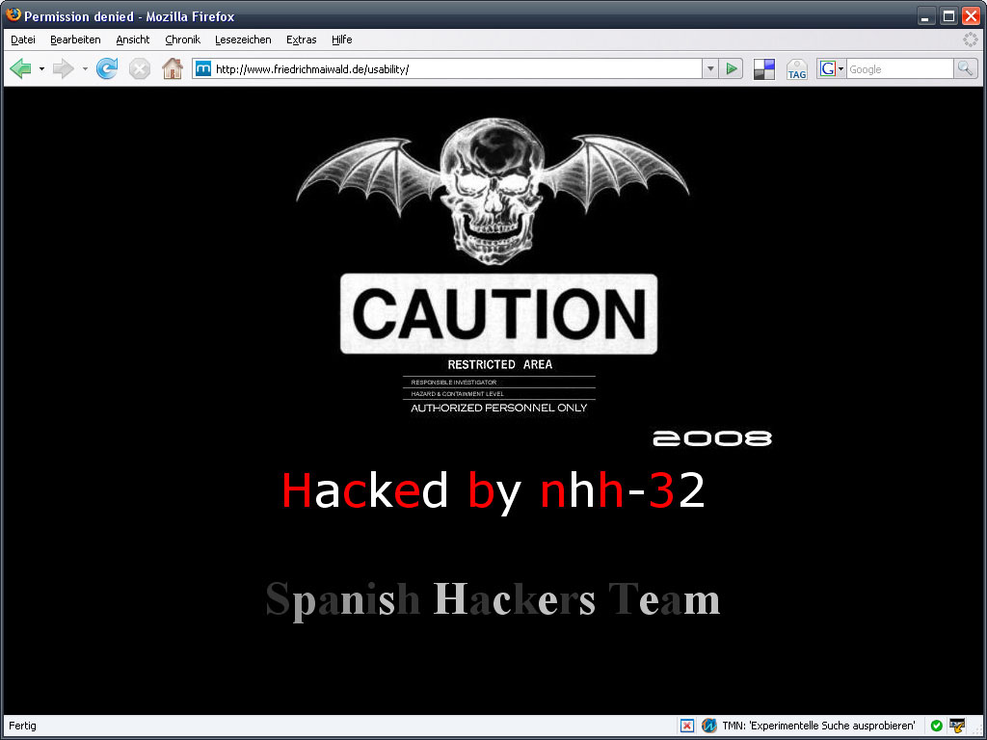This screenshot has width=987, height=740.
Task: Click the magnifier search button
Action: pos(966,68)
